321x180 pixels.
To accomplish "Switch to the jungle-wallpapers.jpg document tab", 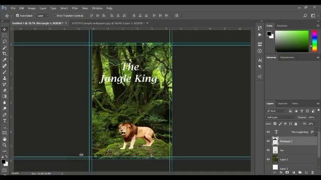I will pyautogui.click(x=108, y=23).
